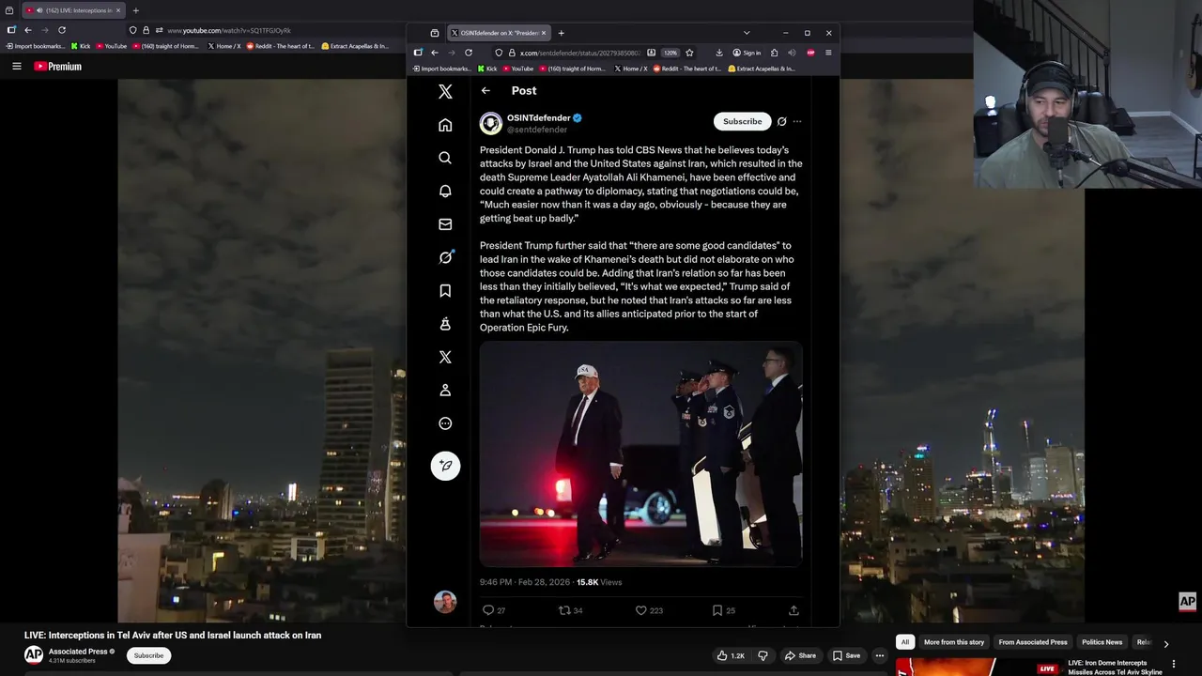Click the share icon on the post
This screenshot has height=676, width=1202.
click(794, 610)
